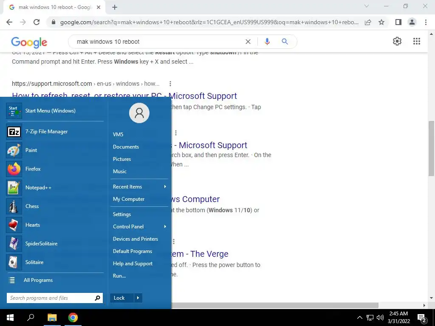
Task: Select the 'mak windows 10 reboot' tab
Action: [54, 8]
